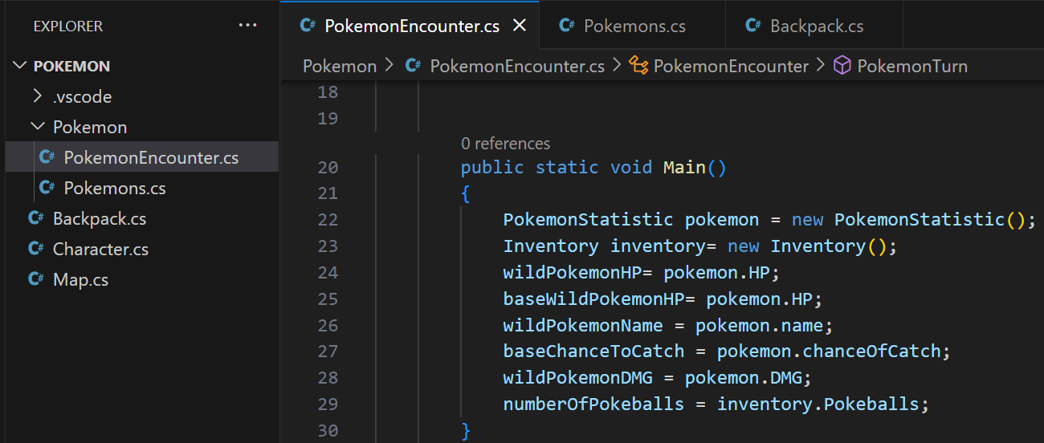The width and height of the screenshot is (1044, 443).
Task: Click the class symbol icon in breadcrumbs
Action: [638, 66]
